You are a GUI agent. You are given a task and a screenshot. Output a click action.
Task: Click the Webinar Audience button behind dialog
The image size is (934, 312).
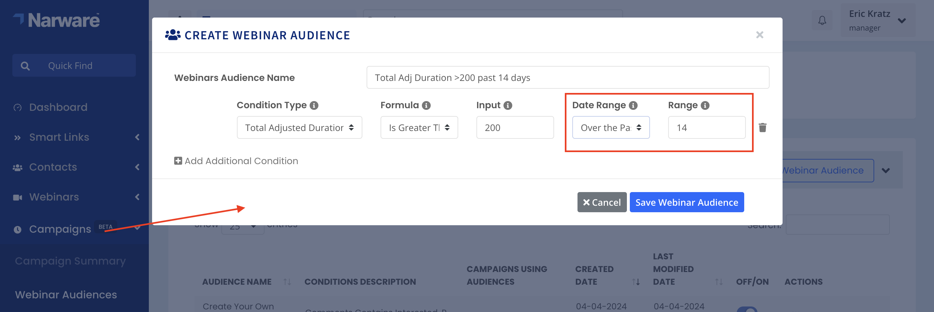(x=828, y=171)
